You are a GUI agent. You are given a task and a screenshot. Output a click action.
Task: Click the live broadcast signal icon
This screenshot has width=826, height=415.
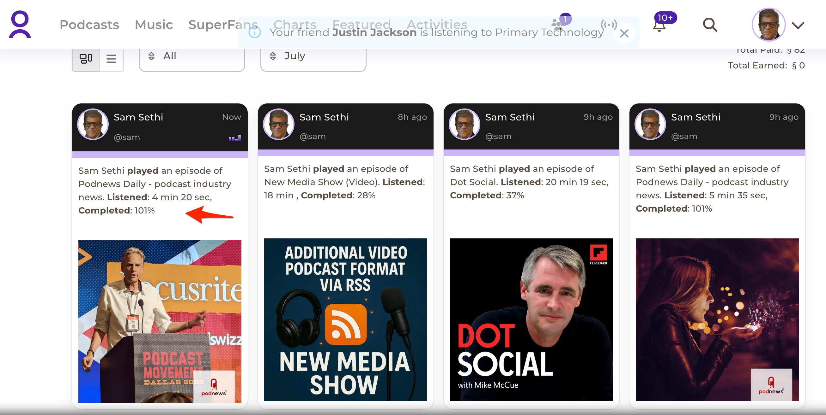pyautogui.click(x=609, y=24)
